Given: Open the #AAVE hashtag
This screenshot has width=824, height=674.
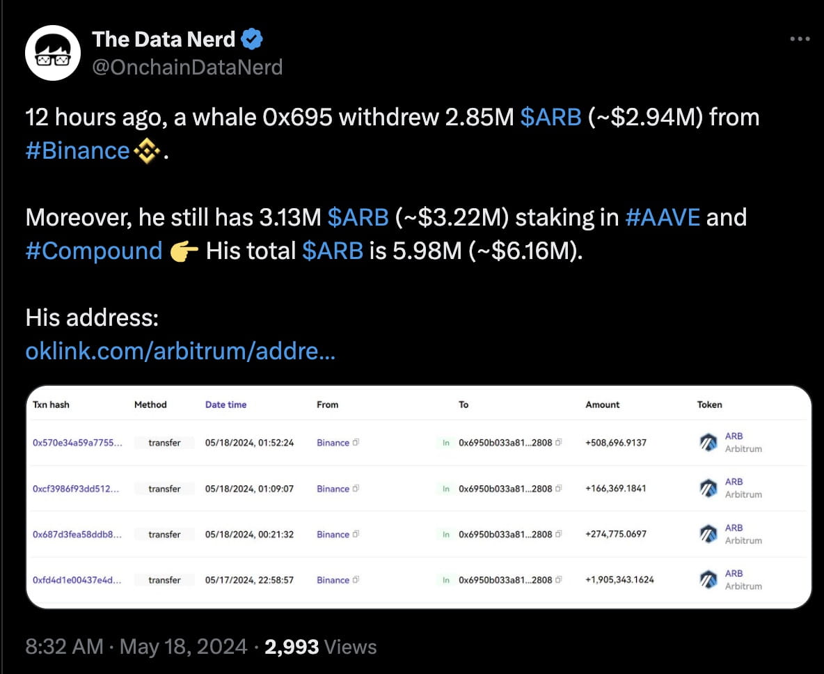Looking at the screenshot, I should [x=663, y=217].
